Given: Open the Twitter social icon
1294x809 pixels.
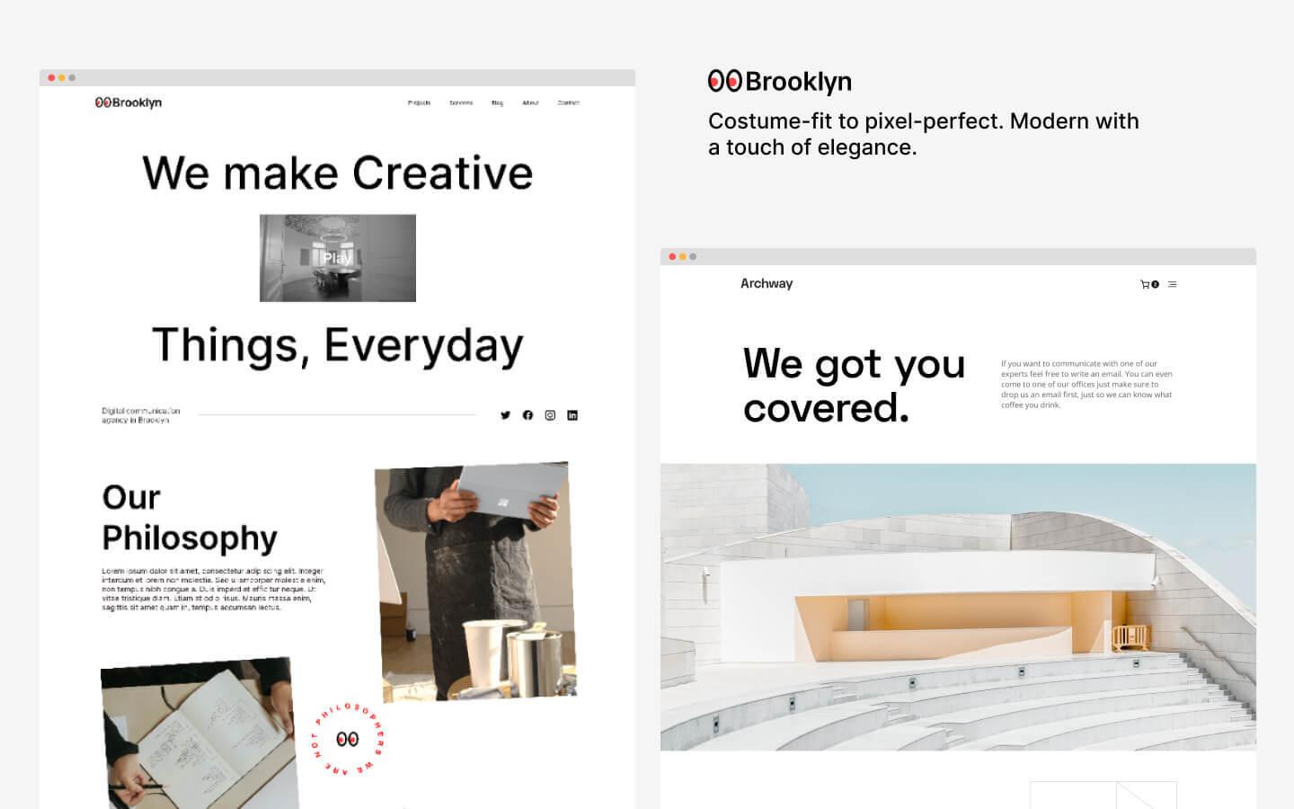Looking at the screenshot, I should click(x=505, y=415).
